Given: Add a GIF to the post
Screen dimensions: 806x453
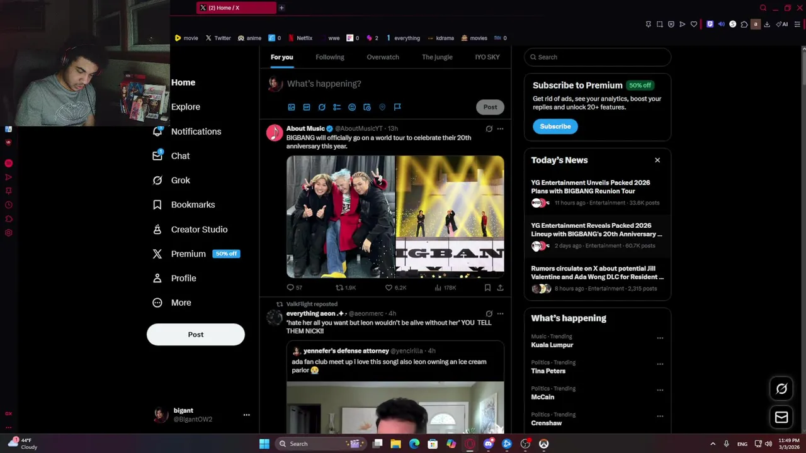Looking at the screenshot, I should click(x=307, y=107).
